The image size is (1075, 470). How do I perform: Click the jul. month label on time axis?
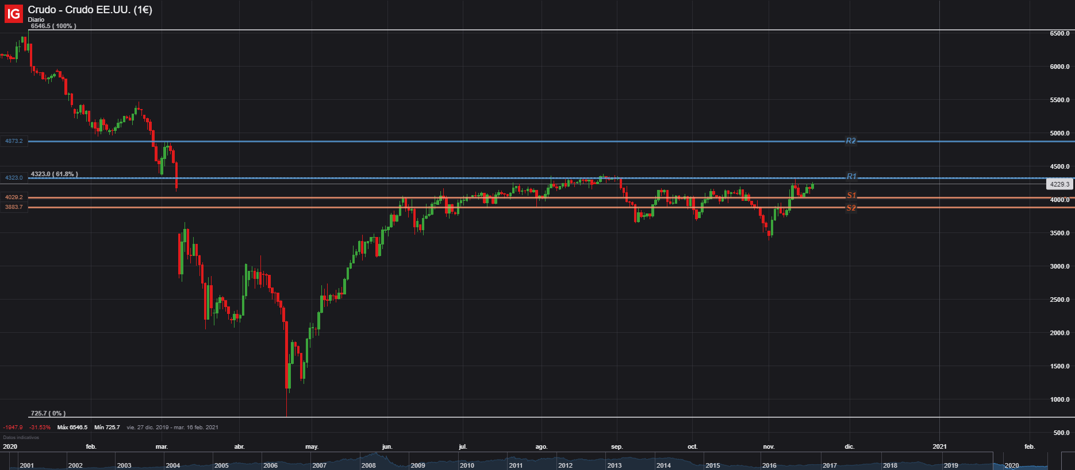pyautogui.click(x=463, y=446)
